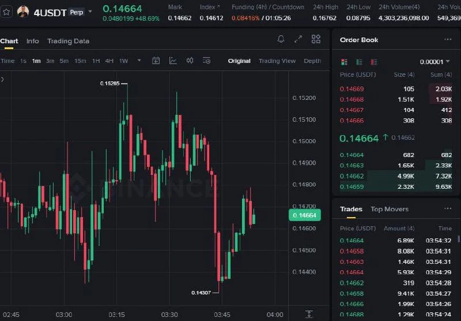Select 5m time interval
The width and height of the screenshot is (461, 321).
64,61
